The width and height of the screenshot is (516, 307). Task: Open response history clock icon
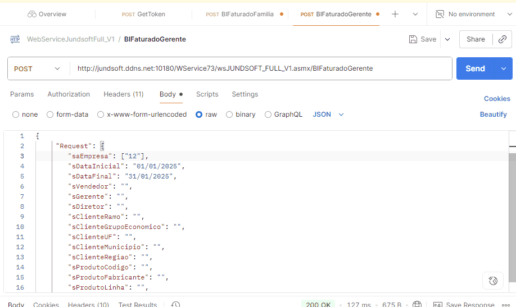point(175,304)
